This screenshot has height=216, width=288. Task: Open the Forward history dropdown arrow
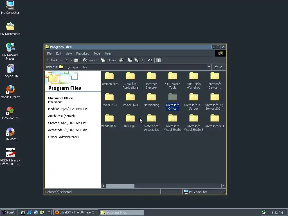pyautogui.click(x=71, y=60)
